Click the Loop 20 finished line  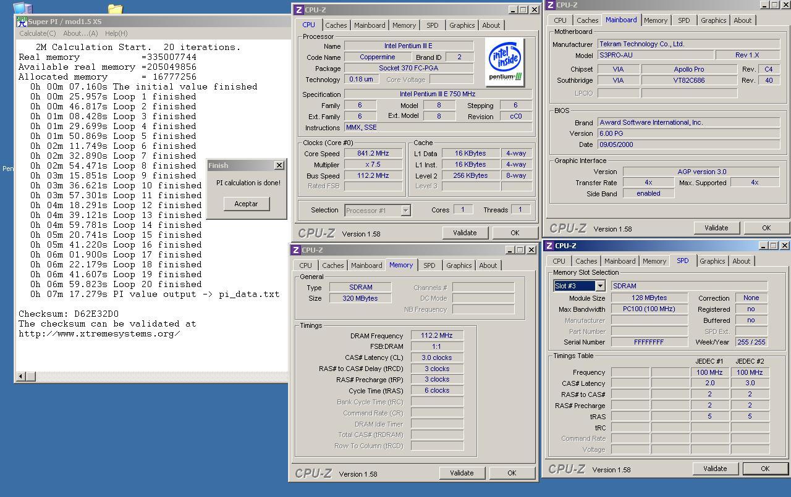pos(116,284)
